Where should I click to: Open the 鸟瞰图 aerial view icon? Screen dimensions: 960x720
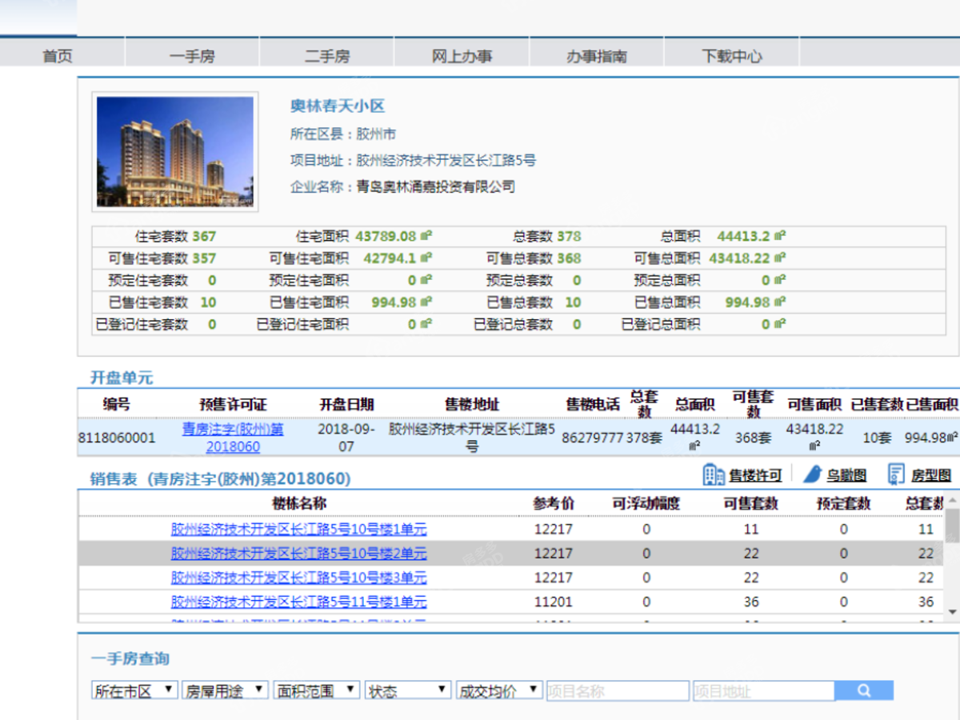click(x=813, y=474)
